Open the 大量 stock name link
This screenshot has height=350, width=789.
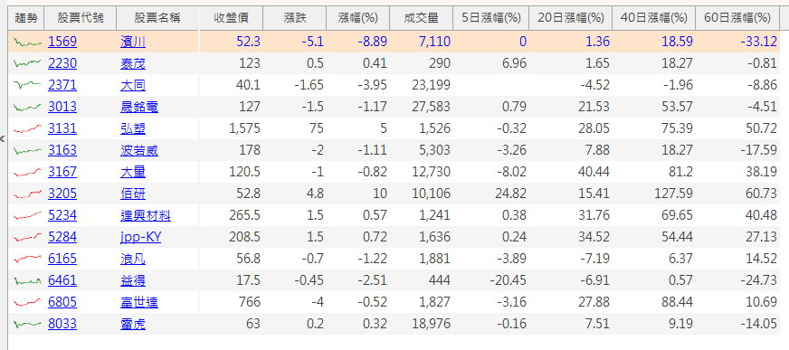coord(133,172)
